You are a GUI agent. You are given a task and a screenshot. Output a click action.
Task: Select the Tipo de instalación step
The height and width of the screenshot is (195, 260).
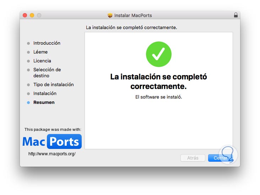point(54,85)
